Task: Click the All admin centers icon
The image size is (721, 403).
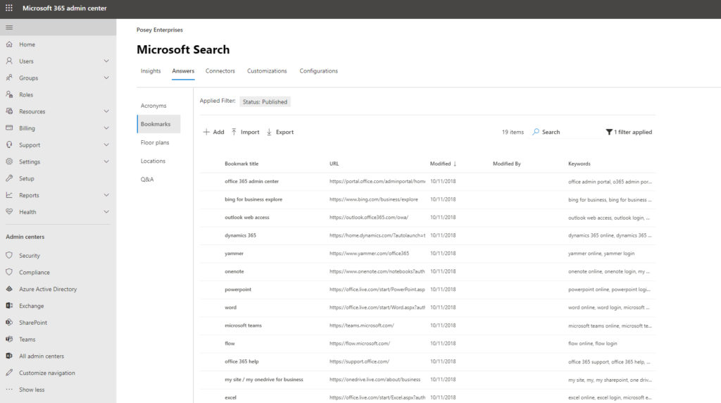Action: [x=9, y=356]
